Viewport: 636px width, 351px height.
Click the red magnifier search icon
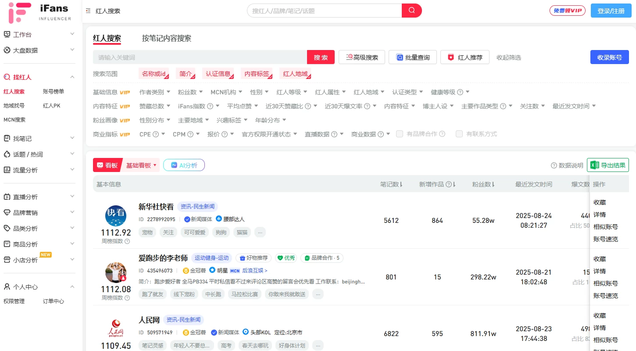click(411, 11)
